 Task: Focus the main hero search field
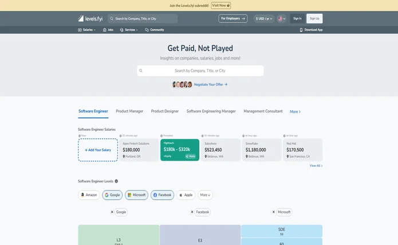200,71
